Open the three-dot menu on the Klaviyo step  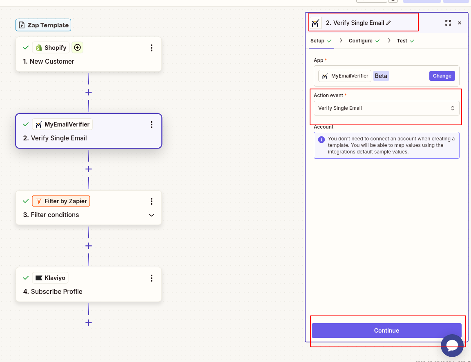point(152,278)
